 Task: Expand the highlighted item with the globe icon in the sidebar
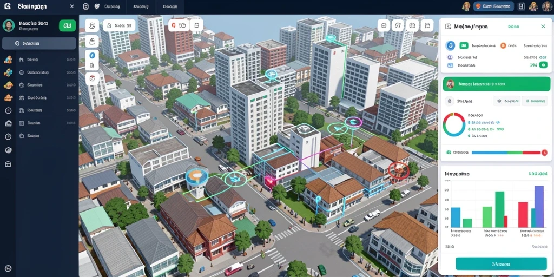(39, 43)
